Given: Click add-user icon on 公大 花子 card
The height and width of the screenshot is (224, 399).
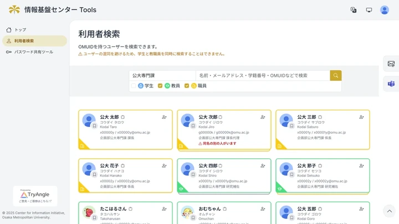Looking at the screenshot, I should click(x=164, y=165).
